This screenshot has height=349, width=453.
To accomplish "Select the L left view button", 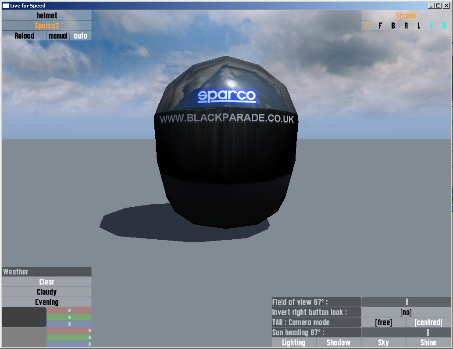I will point(419,25).
